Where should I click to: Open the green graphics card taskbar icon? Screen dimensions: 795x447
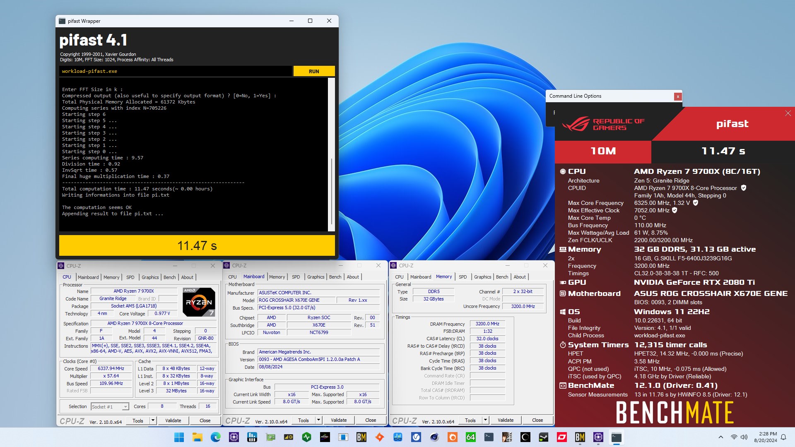coord(270,437)
